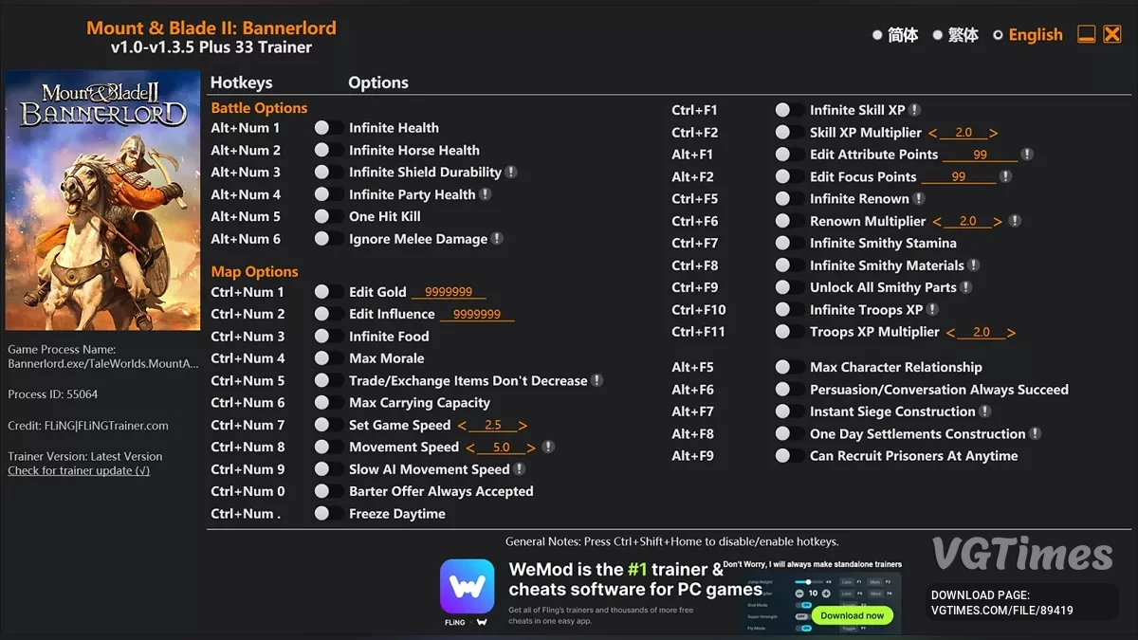Image resolution: width=1138 pixels, height=640 pixels.
Task: Increase Skill XP Multiplier with right arrow
Action: tap(993, 134)
